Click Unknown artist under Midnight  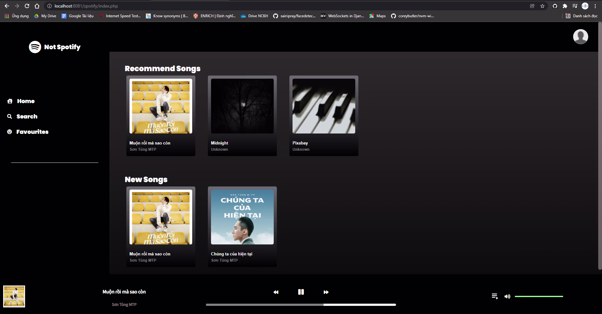(x=219, y=149)
